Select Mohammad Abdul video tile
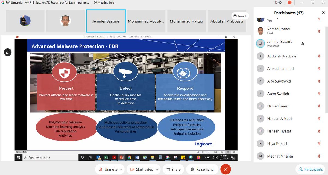The image size is (328, 175). pos(146,21)
